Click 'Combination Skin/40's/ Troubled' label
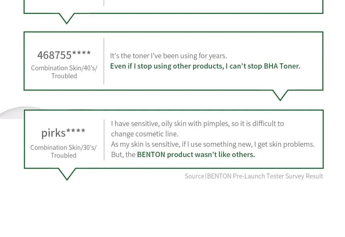Screen dimensions: 345x237 [64, 72]
